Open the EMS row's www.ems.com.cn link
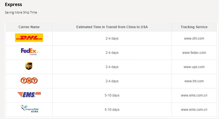219x119 pixels. (x=194, y=95)
